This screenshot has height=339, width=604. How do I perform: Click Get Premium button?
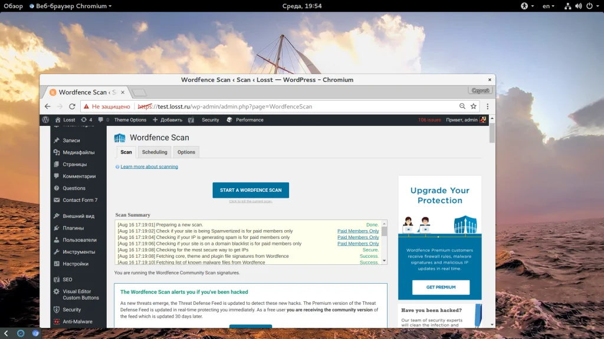coord(441,287)
